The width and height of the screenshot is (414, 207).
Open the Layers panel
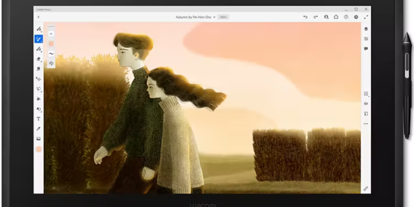click(366, 29)
